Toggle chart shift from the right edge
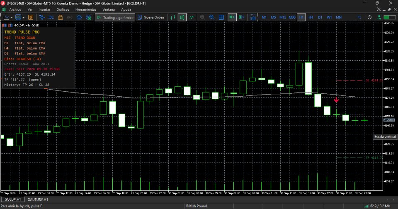Screen dimensions: 398x209 [x=242, y=17]
